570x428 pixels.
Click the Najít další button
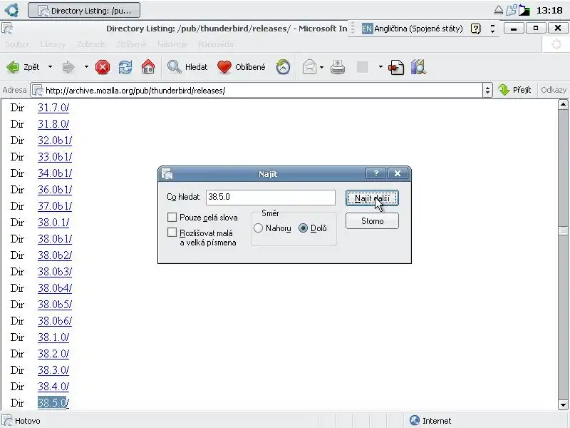372,198
